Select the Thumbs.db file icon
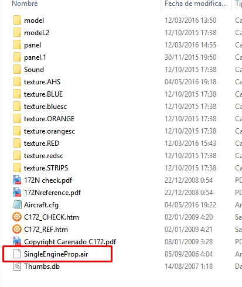The image size is (242, 287). (17, 266)
